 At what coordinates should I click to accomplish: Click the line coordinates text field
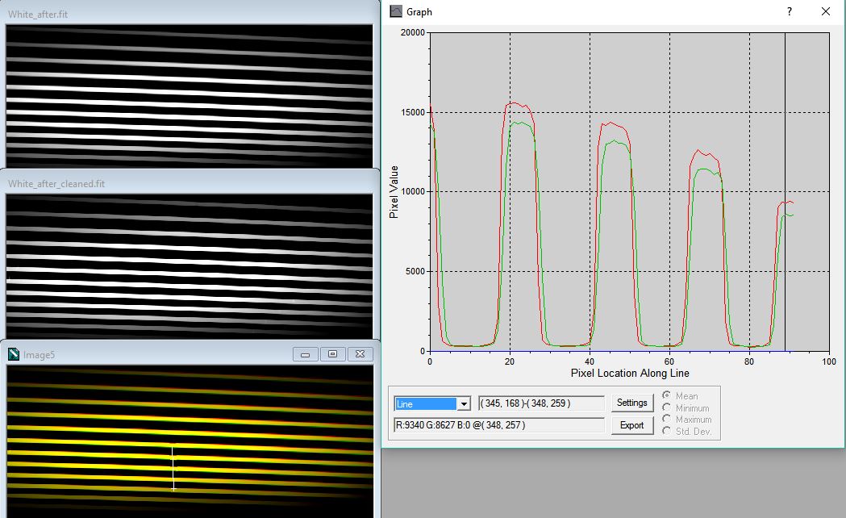coord(540,403)
